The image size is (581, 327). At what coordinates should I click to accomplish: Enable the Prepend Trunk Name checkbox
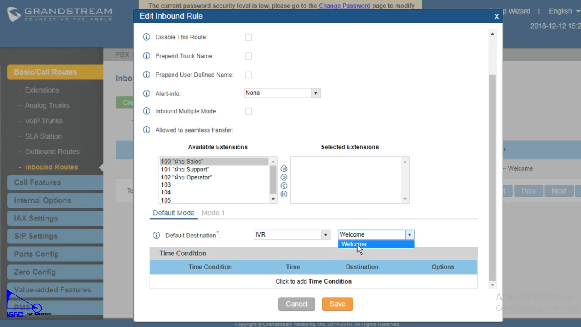click(248, 56)
